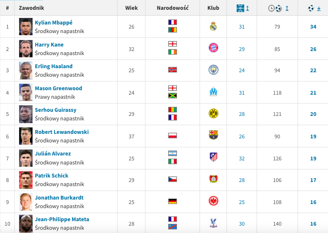The height and width of the screenshot is (233, 328).
Task: Click the Bayer Leverkusen club logo
Action: coord(213,180)
